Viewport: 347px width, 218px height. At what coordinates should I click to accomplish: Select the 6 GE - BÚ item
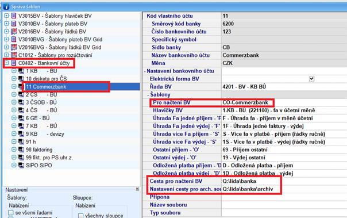(37, 118)
